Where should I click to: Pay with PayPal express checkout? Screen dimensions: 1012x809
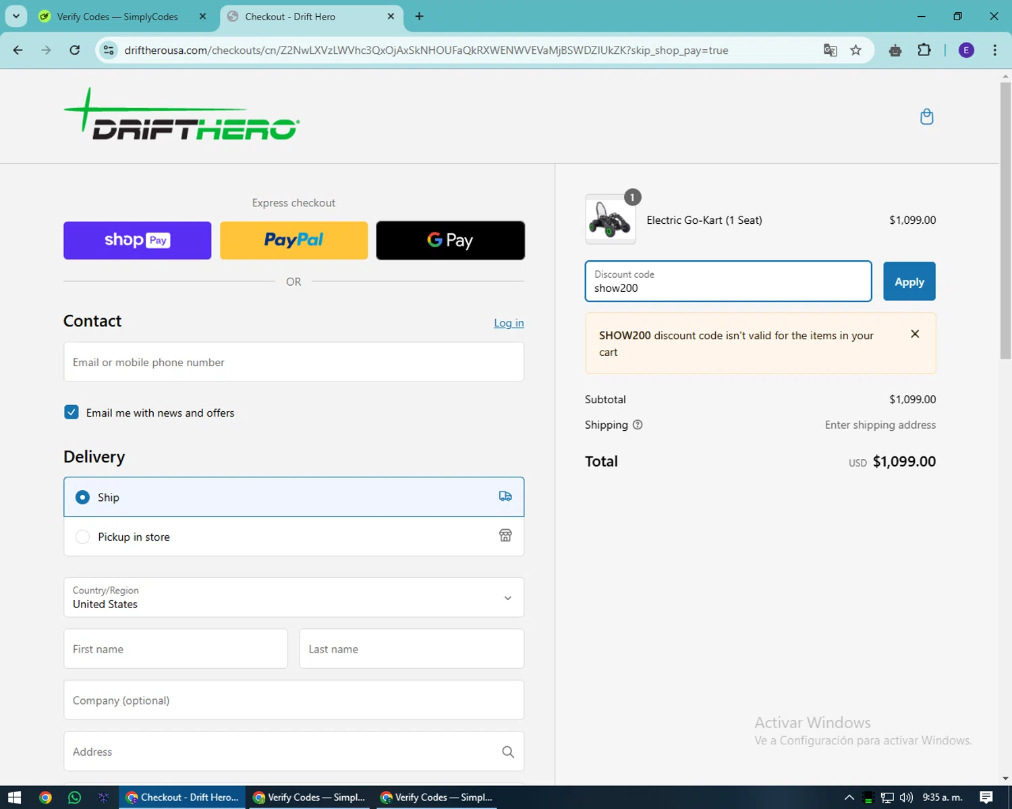tap(293, 240)
